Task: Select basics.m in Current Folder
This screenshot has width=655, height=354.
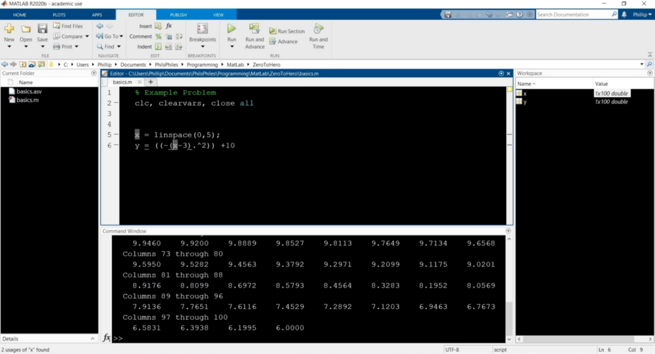Action: [x=28, y=100]
